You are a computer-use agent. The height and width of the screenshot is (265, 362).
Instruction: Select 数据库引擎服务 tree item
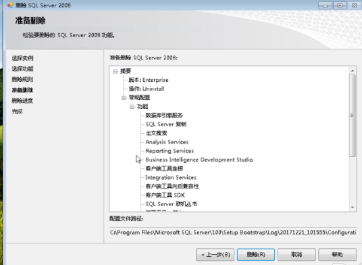point(164,116)
